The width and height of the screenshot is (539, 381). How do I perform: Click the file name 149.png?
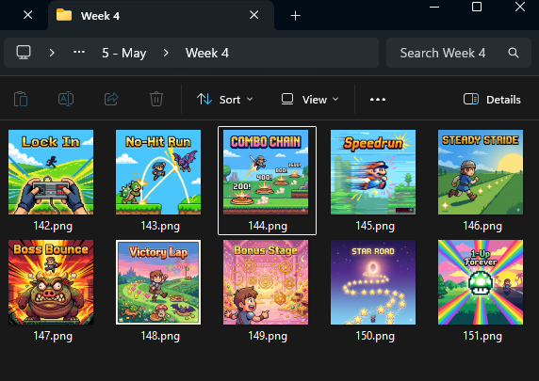[268, 336]
